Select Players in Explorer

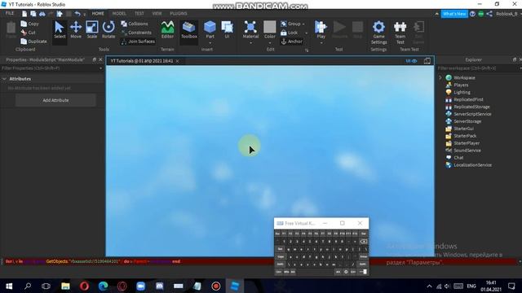[461, 85]
